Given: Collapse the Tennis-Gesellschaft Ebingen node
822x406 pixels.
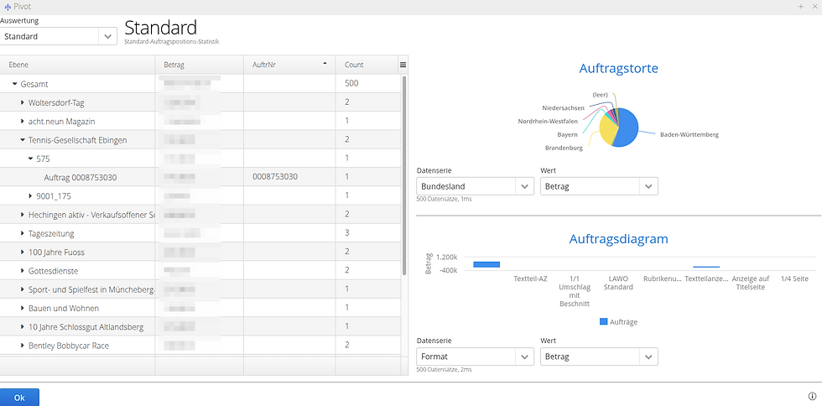Looking at the screenshot, I should click(23, 140).
